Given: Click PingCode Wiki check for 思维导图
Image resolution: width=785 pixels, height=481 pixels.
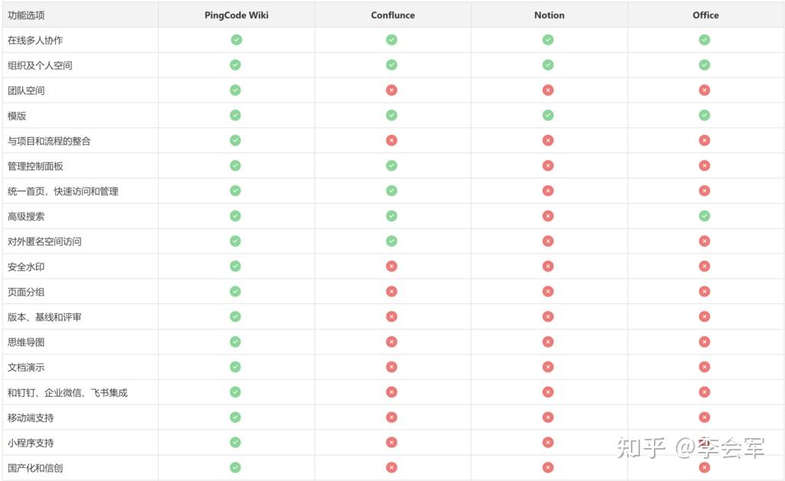Looking at the screenshot, I should 235,342.
